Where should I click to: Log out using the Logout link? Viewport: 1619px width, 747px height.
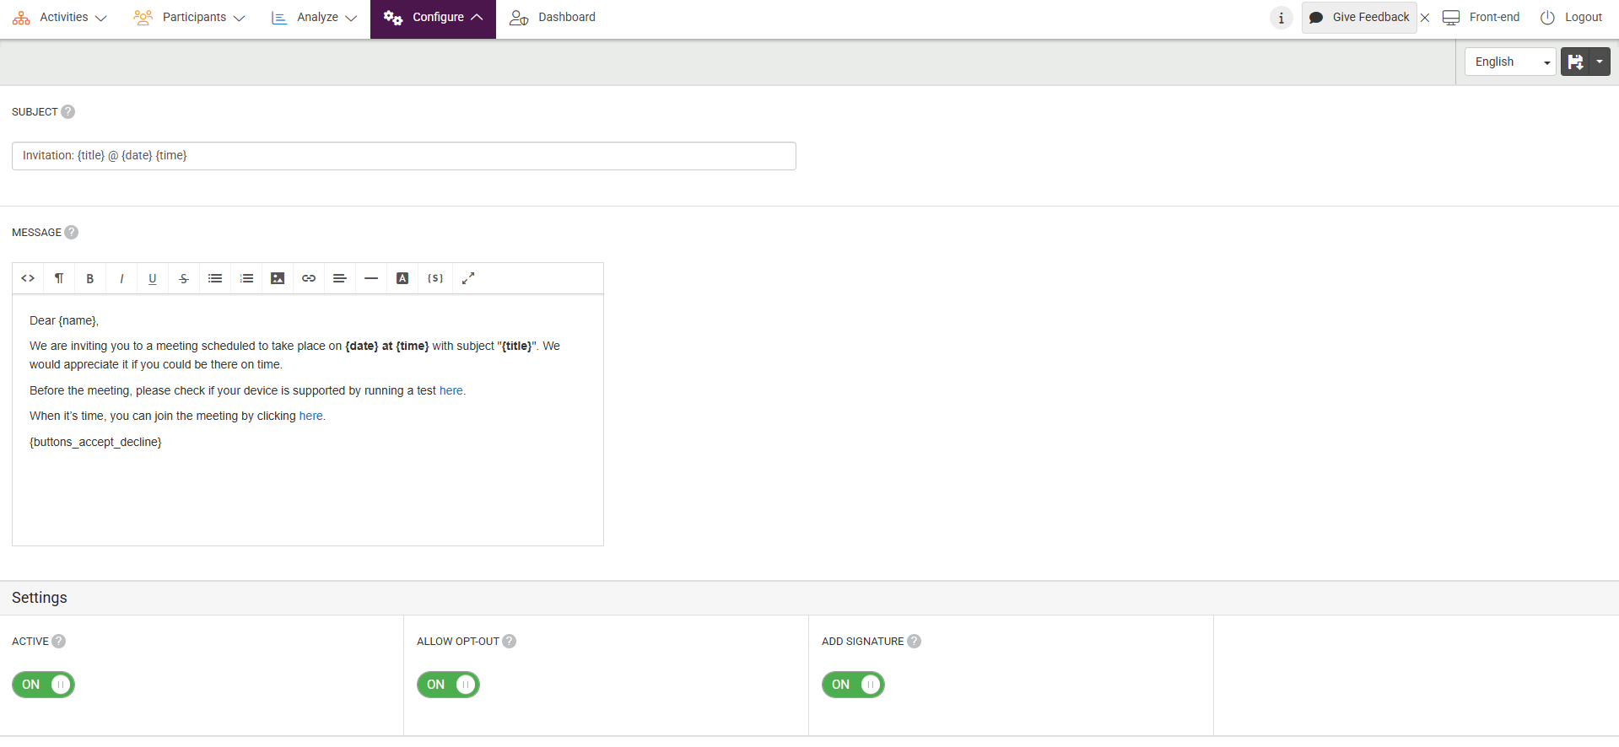[1571, 18]
